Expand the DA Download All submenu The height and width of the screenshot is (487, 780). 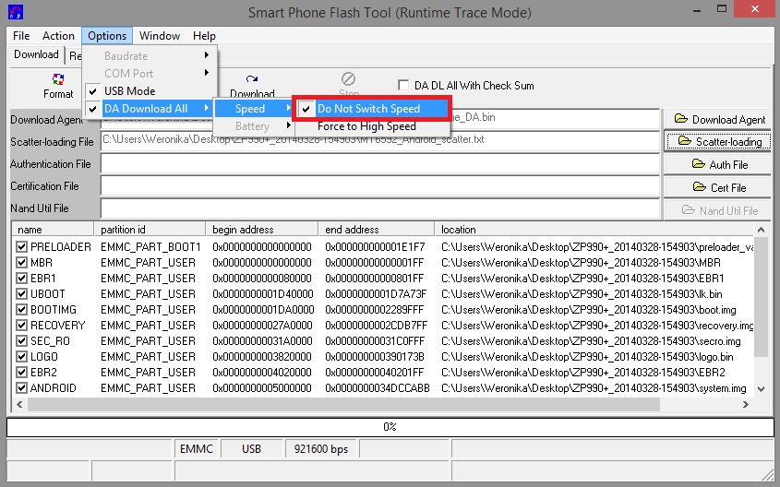146,109
